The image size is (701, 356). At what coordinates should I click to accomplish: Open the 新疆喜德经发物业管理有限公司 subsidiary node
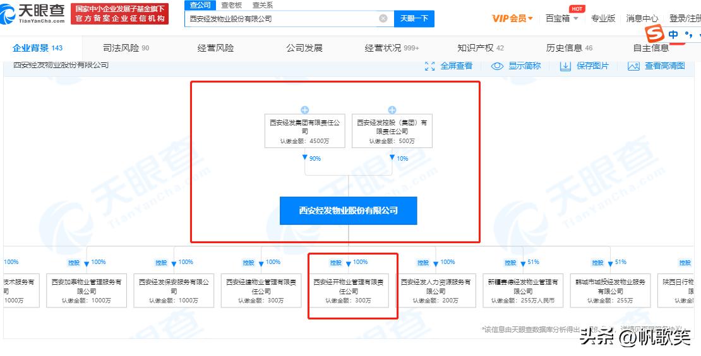523,290
